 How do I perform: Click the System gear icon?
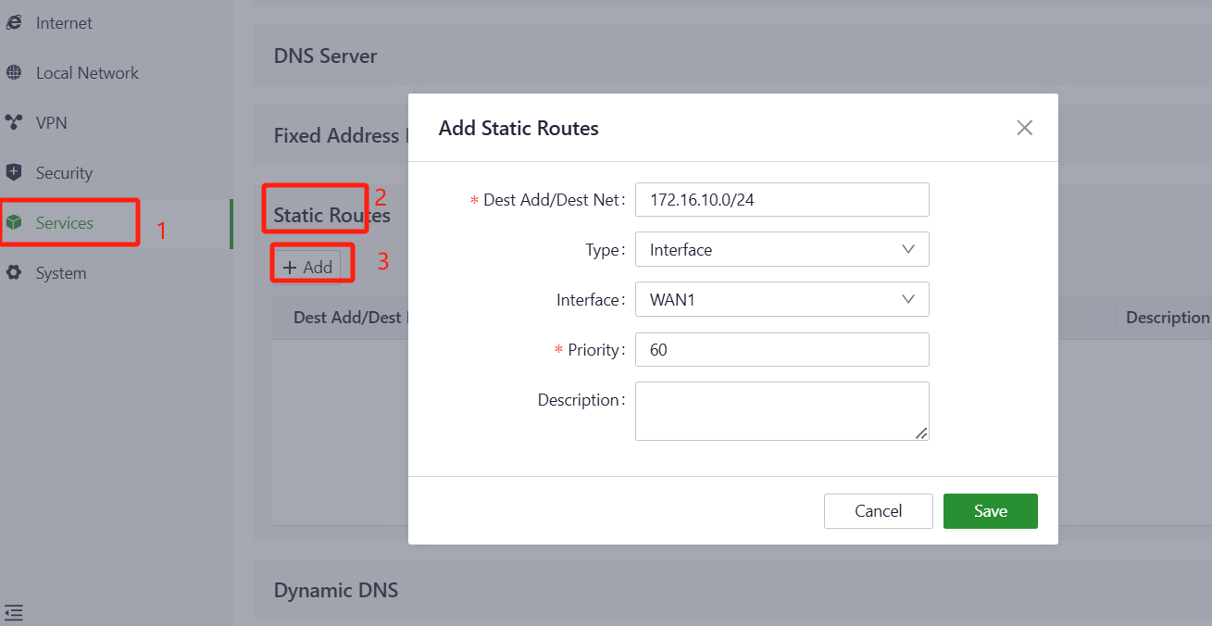(14, 273)
